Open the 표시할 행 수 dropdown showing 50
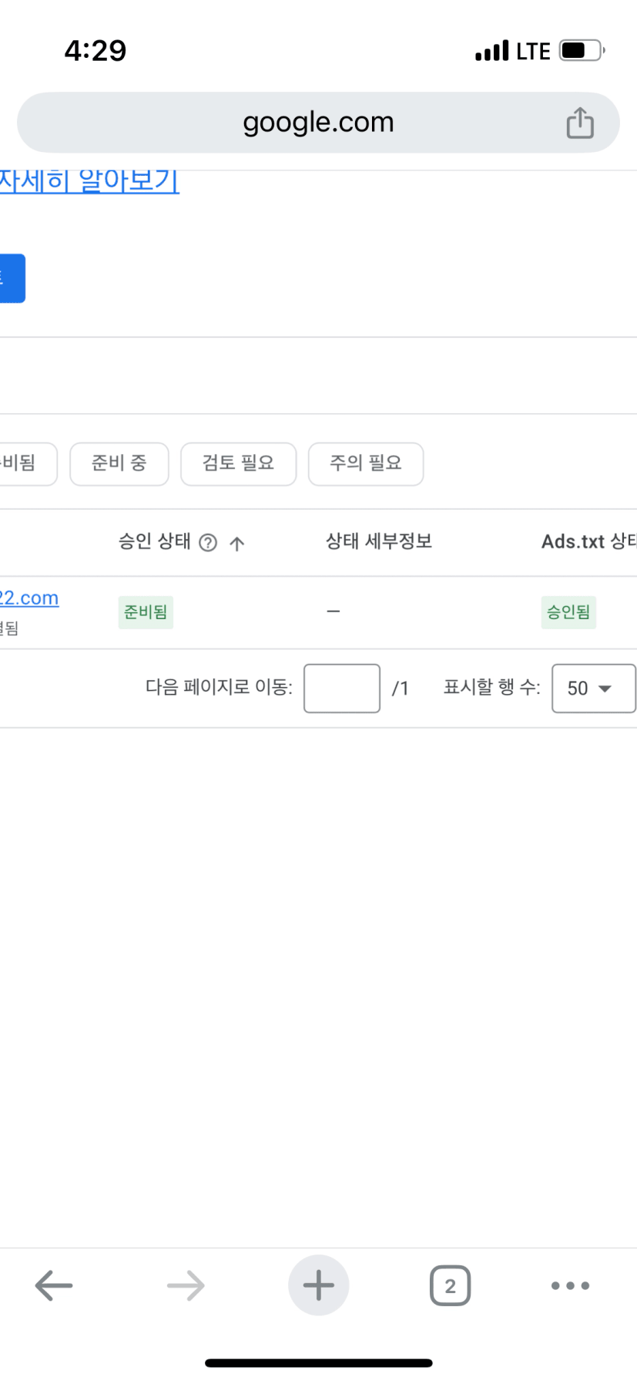 click(594, 688)
